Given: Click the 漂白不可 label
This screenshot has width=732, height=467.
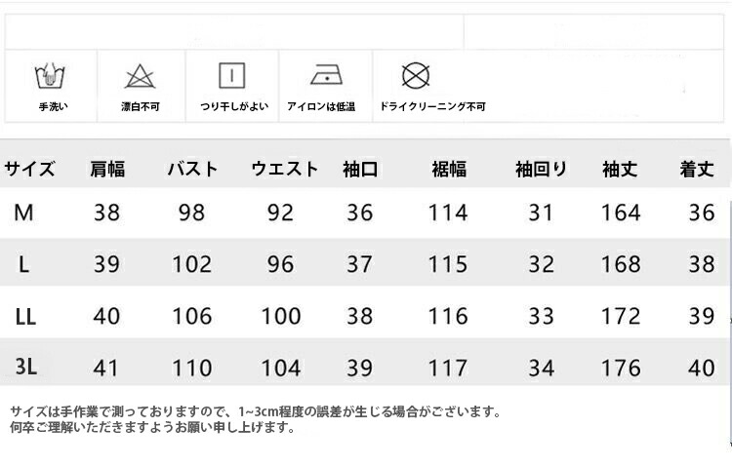Looking at the screenshot, I should [x=140, y=106].
